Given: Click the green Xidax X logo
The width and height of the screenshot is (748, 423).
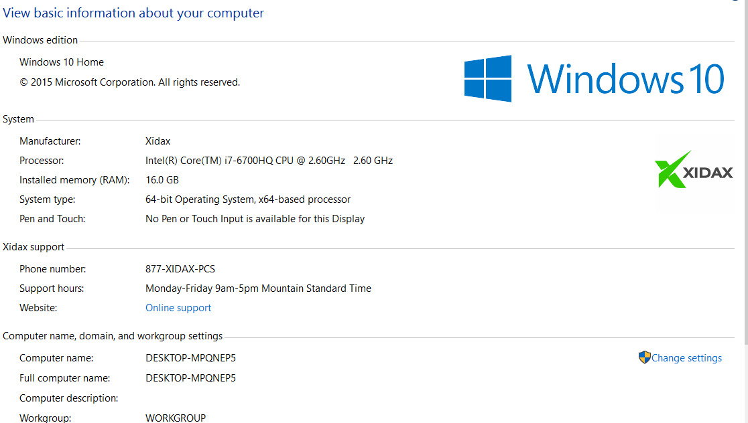Looking at the screenshot, I should click(673, 169).
